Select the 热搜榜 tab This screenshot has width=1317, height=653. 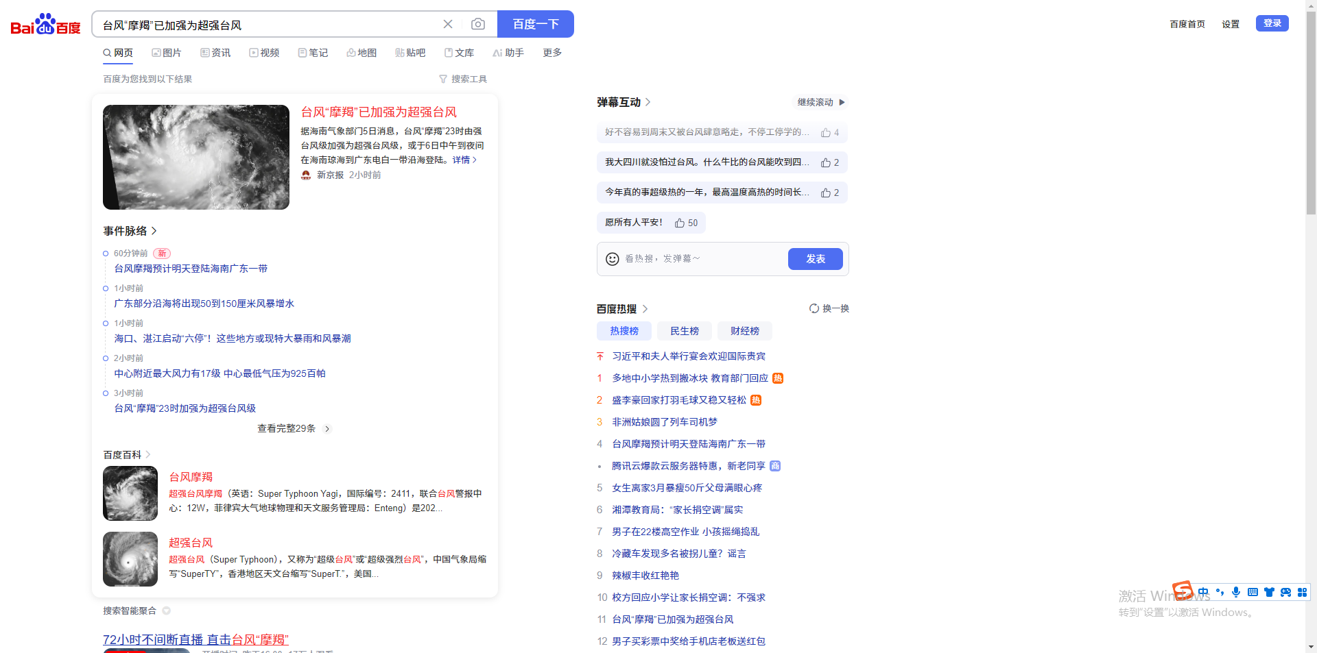[x=624, y=331]
